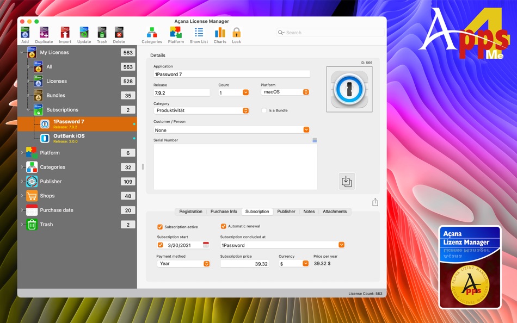Expand the Trash sidebar group

[x=22, y=225]
